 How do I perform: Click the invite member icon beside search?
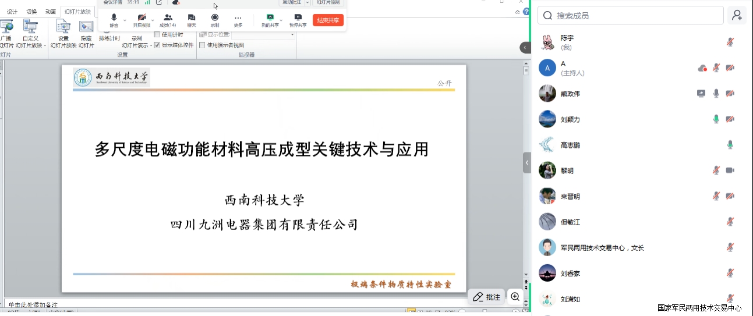pyautogui.click(x=737, y=15)
